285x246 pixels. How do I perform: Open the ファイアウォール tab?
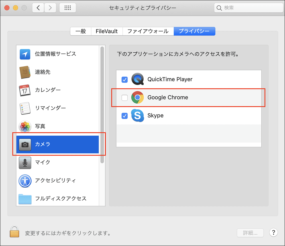click(x=148, y=31)
